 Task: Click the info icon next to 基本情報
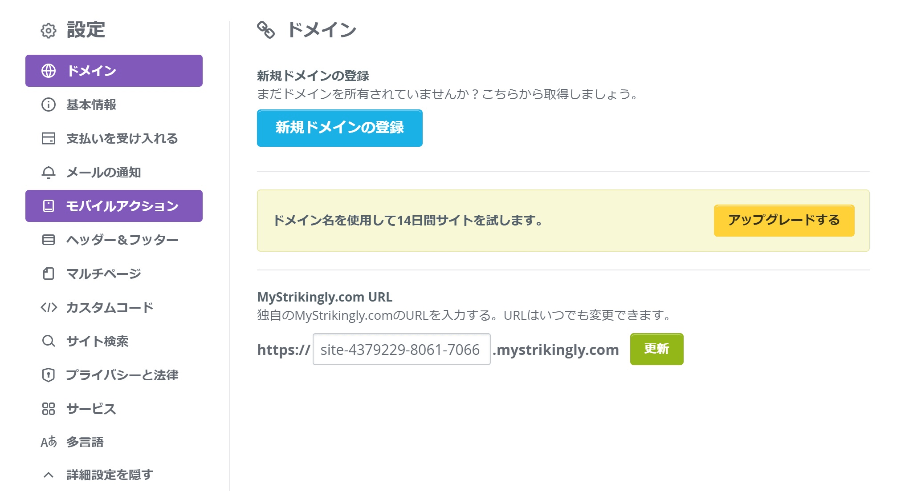point(49,105)
